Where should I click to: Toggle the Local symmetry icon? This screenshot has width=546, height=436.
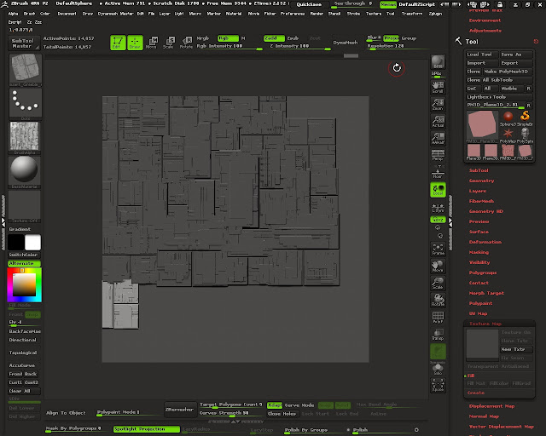point(438,190)
